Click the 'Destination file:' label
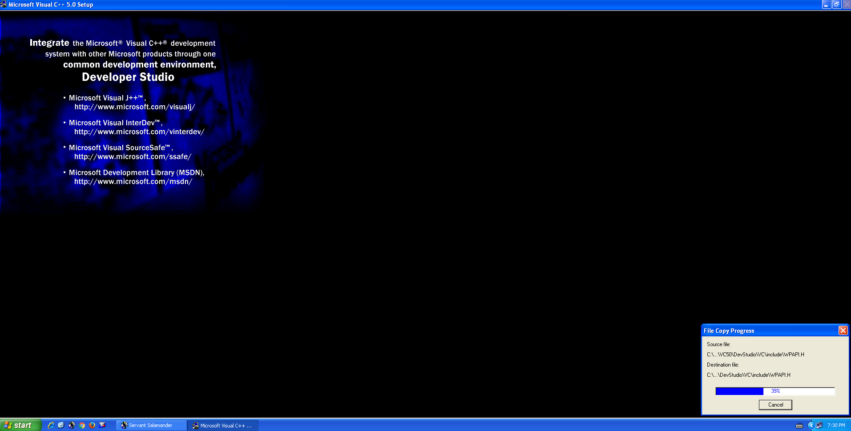851x431 pixels. click(723, 365)
